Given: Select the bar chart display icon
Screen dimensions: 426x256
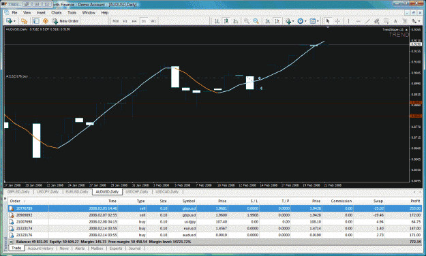Looking at the screenshot, I should point(217,21).
